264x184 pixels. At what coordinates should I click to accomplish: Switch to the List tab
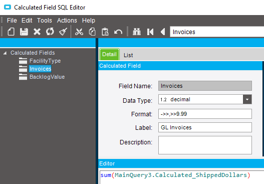(x=128, y=55)
